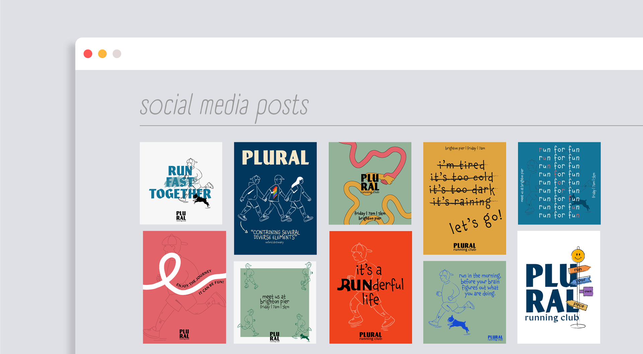Click the red close window dot
Image resolution: width=643 pixels, height=354 pixels.
[88, 54]
